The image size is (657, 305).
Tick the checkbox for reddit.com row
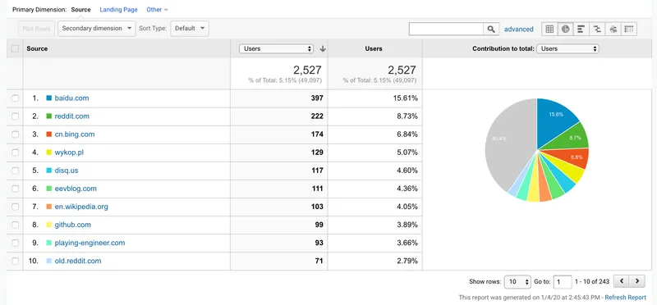(x=15, y=116)
